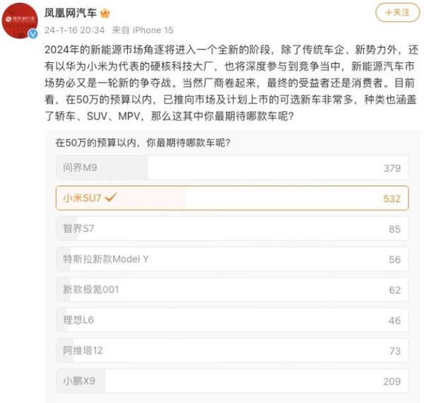The width and height of the screenshot is (424, 403).
Task: Select the 小米SU7 poll option
Action: click(232, 199)
